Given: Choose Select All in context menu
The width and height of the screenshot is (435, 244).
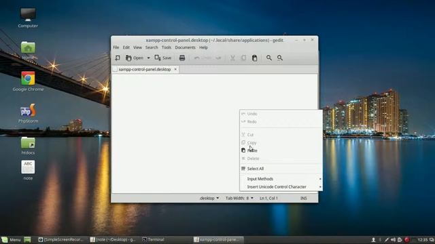Looking at the screenshot, I should click(281, 169).
